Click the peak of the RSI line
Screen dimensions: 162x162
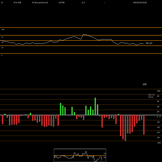tap(85, 34)
